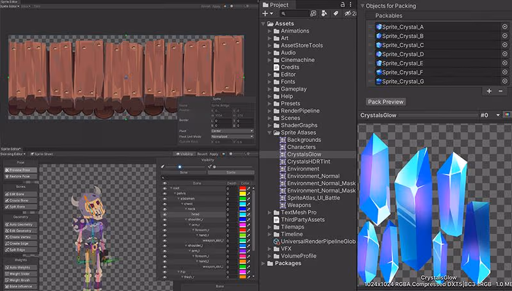Add a packable with the plus button
This screenshot has width=512, height=291.
(x=489, y=91)
